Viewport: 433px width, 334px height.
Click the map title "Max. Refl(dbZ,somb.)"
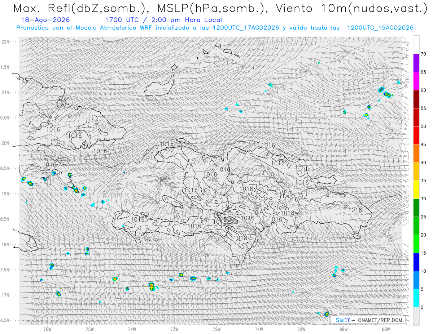(x=81, y=8)
